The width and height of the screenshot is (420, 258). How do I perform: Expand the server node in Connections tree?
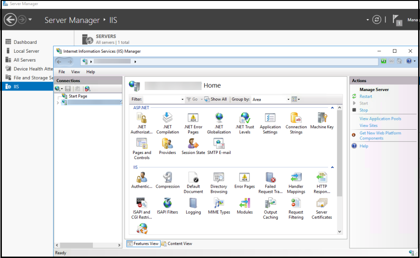(57, 103)
